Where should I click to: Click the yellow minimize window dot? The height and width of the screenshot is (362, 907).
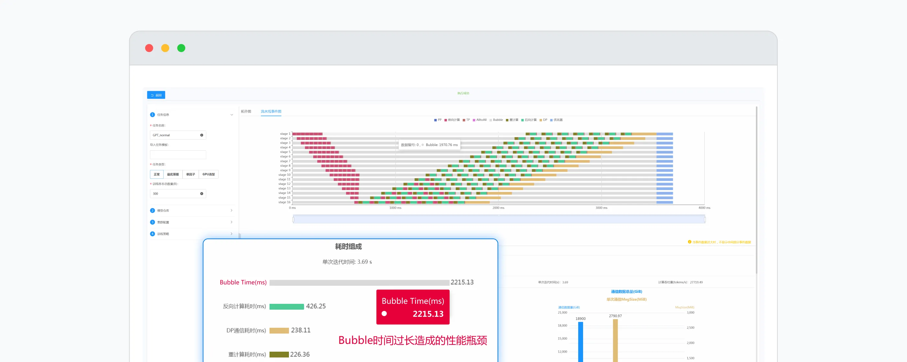click(165, 48)
